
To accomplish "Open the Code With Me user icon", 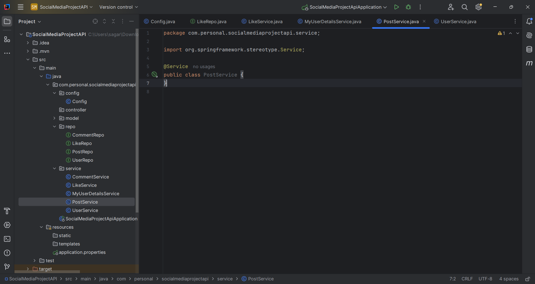I will (451, 7).
